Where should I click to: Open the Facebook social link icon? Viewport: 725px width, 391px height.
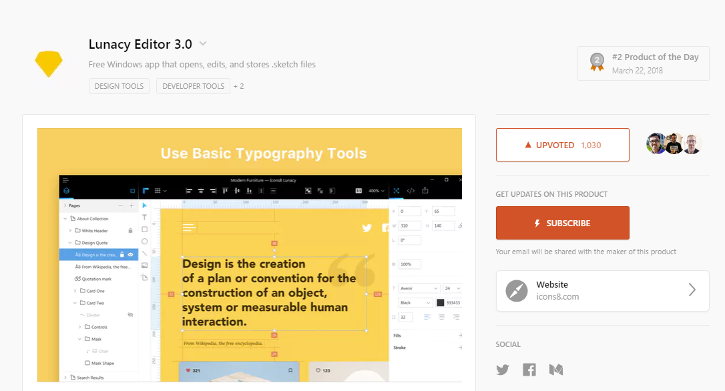coord(529,370)
